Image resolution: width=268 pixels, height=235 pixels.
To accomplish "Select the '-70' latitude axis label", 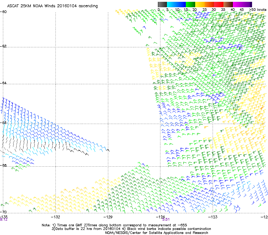I will point(3,212).
